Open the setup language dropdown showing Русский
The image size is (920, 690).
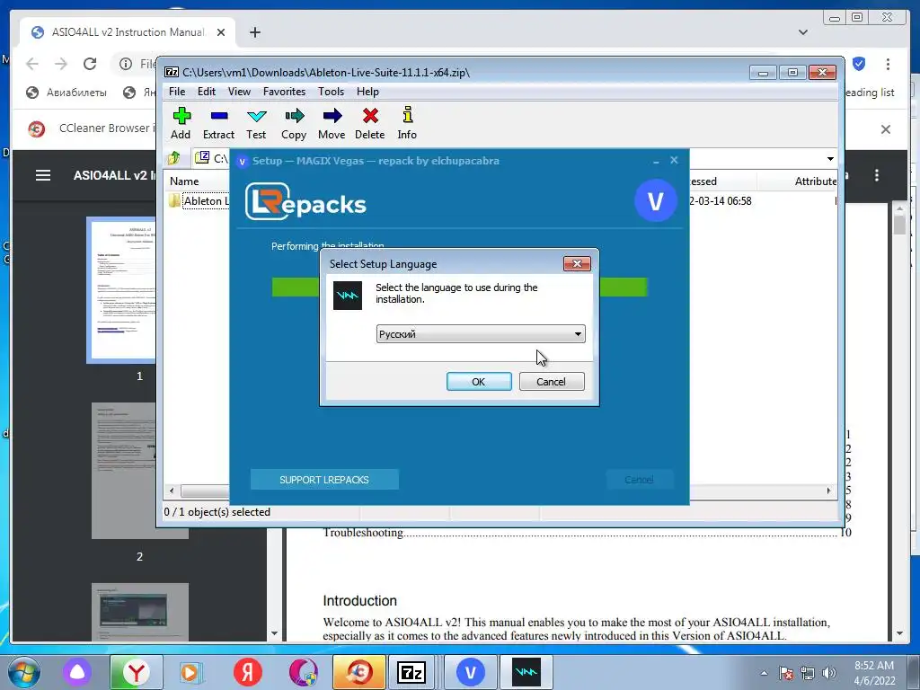481,334
